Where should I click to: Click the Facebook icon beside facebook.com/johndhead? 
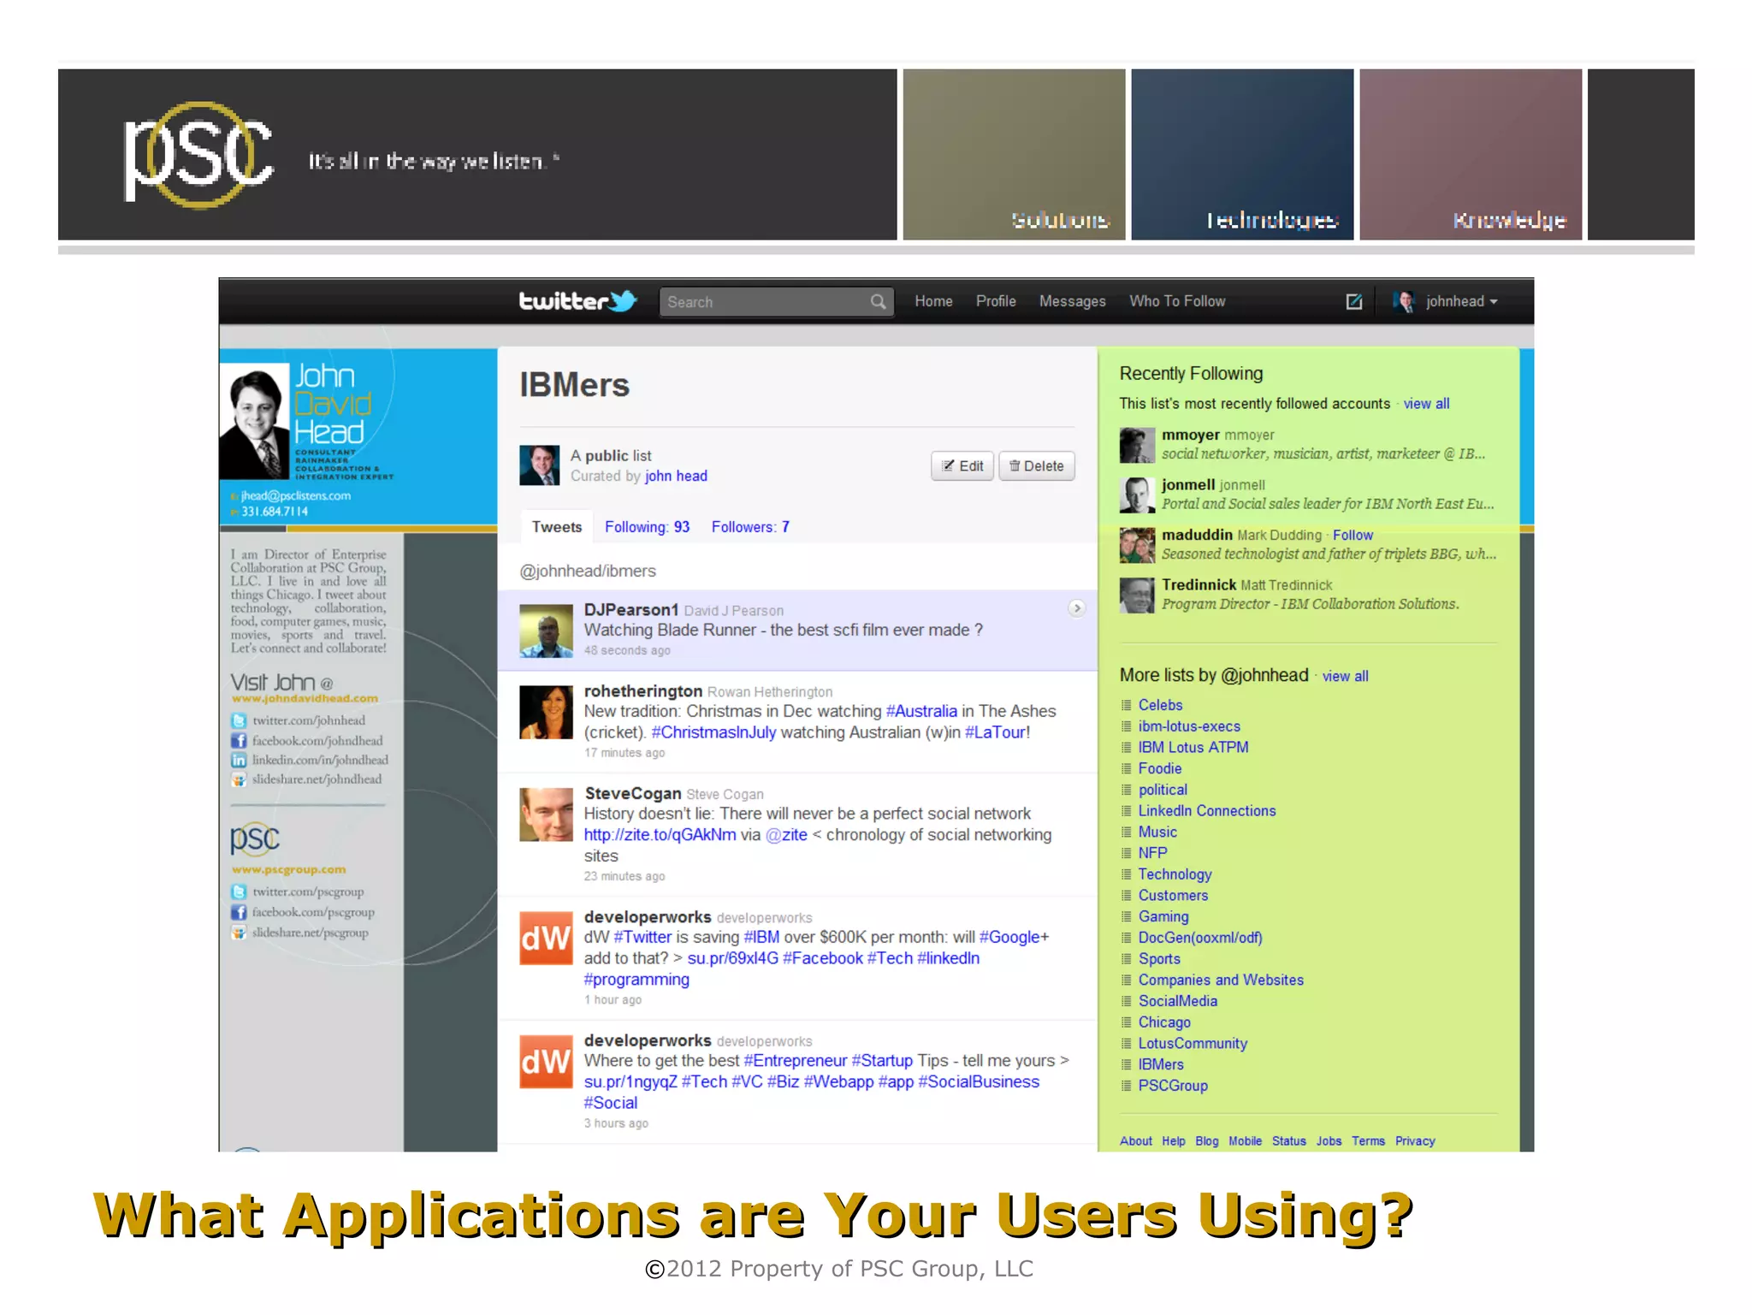point(239,740)
